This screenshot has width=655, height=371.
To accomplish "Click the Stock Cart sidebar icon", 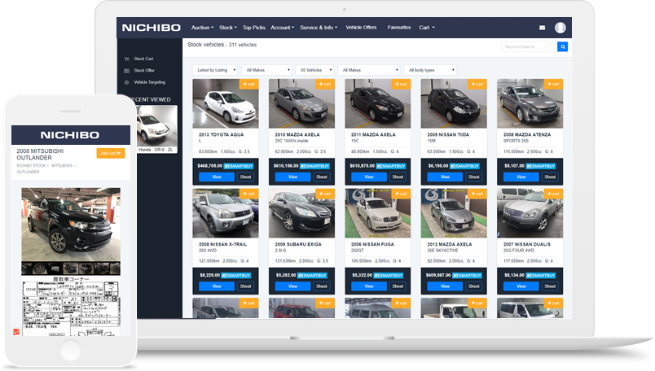I will coord(126,59).
